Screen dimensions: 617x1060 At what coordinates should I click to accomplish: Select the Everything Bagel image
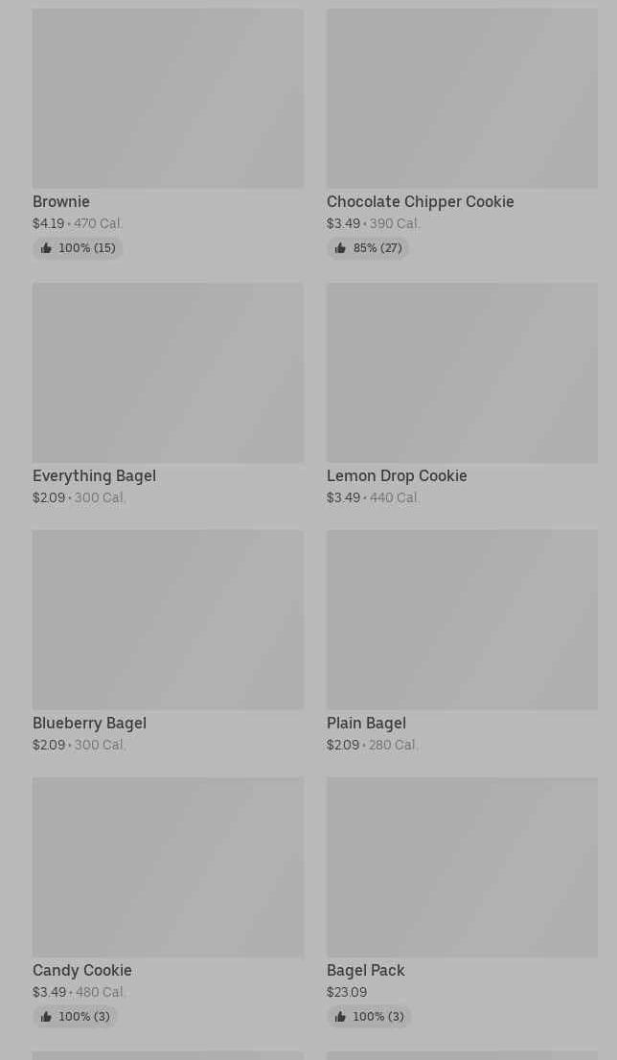[168, 373]
